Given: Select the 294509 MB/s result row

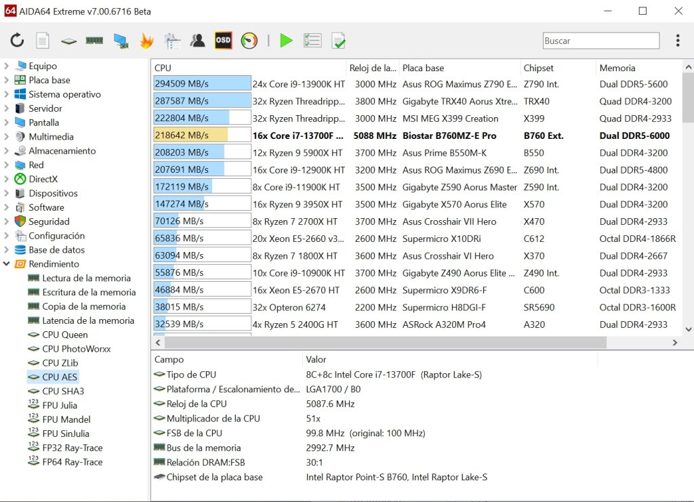Looking at the screenshot, I should (416, 83).
